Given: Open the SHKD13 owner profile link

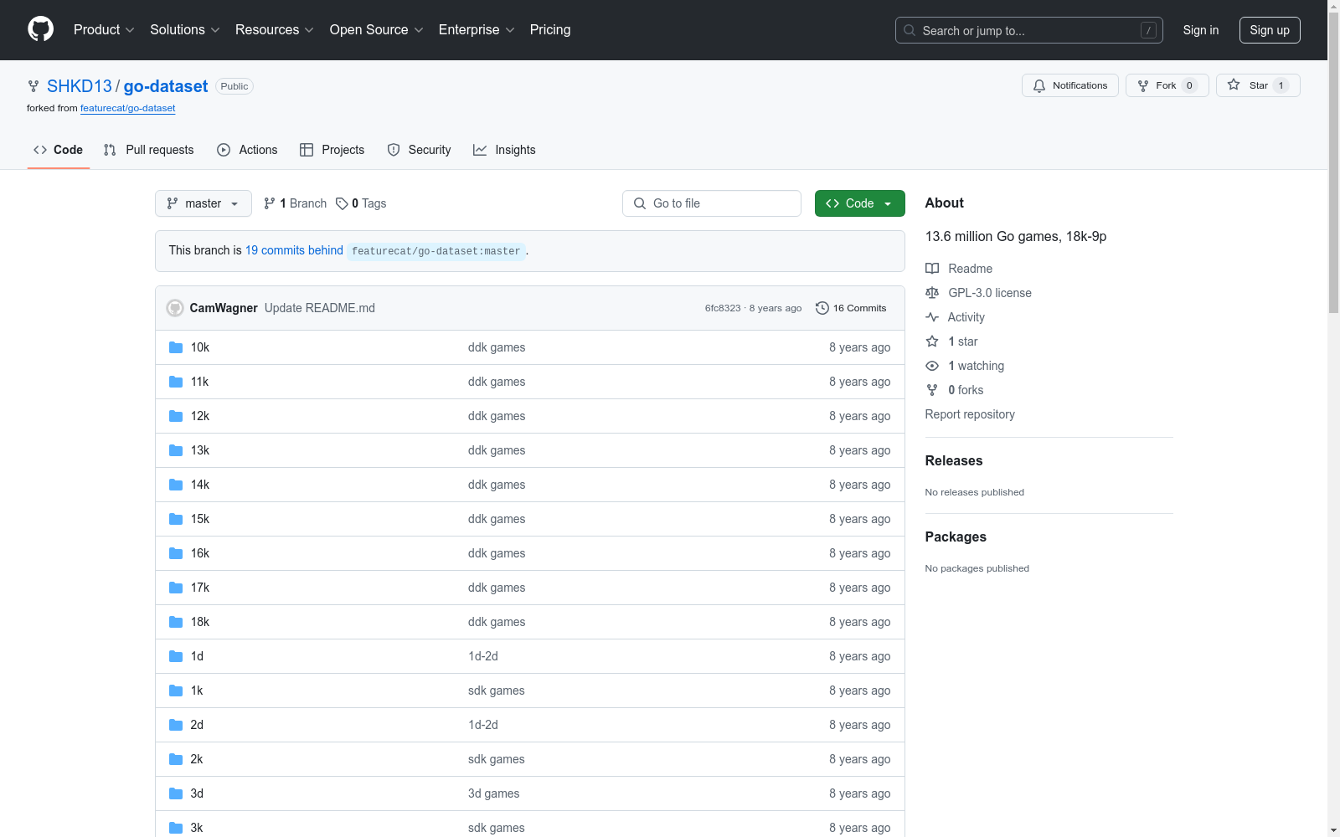Looking at the screenshot, I should pyautogui.click(x=80, y=86).
